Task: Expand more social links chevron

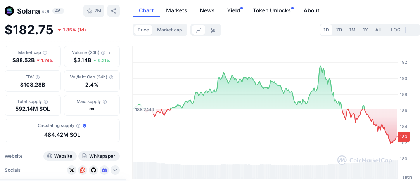Action: (115, 170)
